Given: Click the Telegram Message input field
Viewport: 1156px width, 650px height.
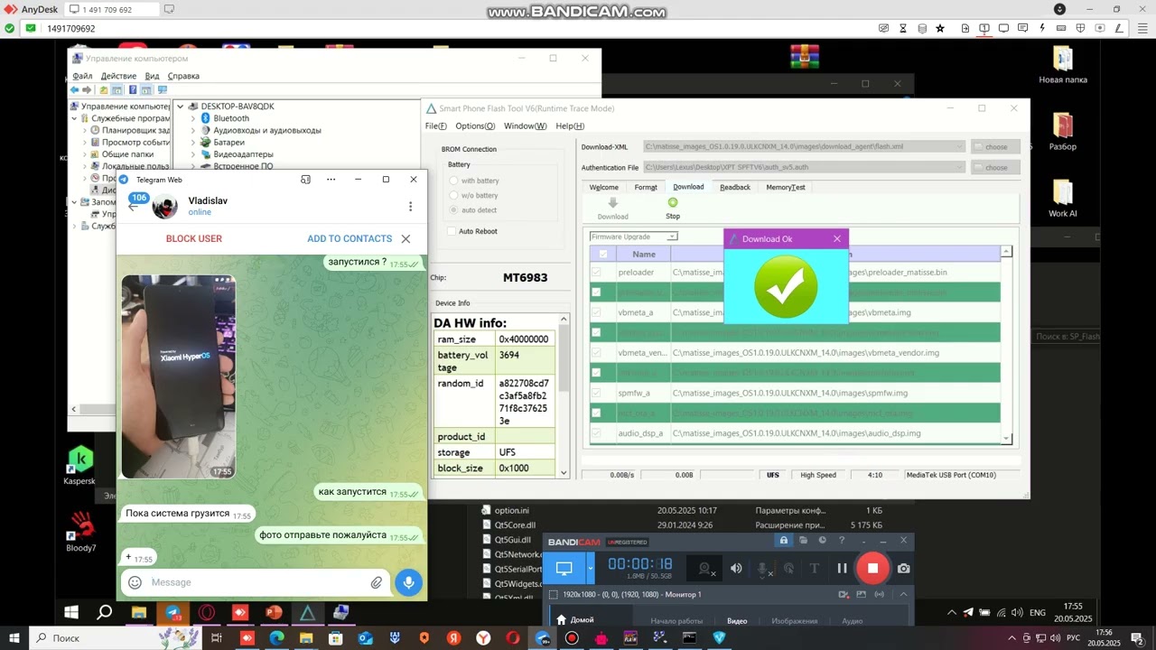Looking at the screenshot, I should [257, 582].
